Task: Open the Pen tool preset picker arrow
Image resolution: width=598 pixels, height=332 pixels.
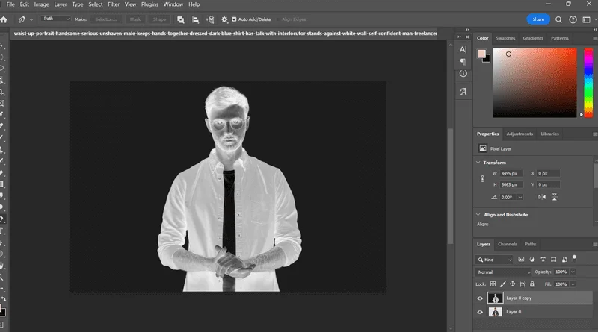Action: [x=31, y=19]
